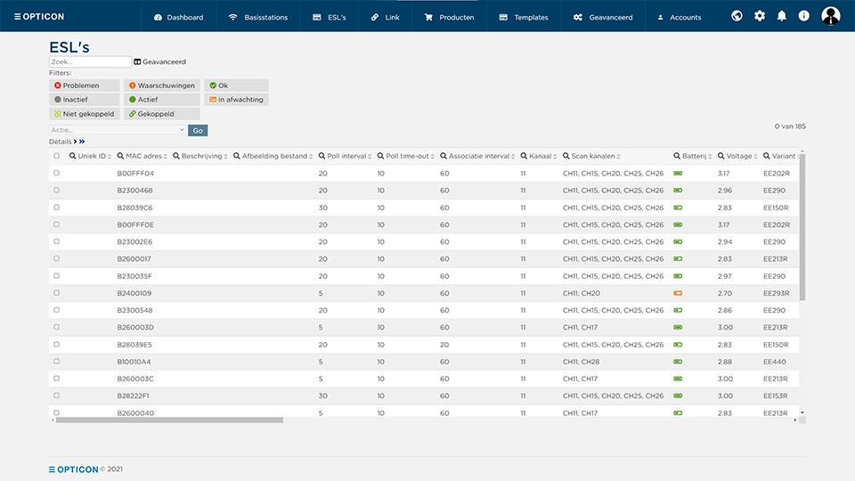Click the globe language icon
This screenshot has width=855, height=481.
[x=737, y=16]
